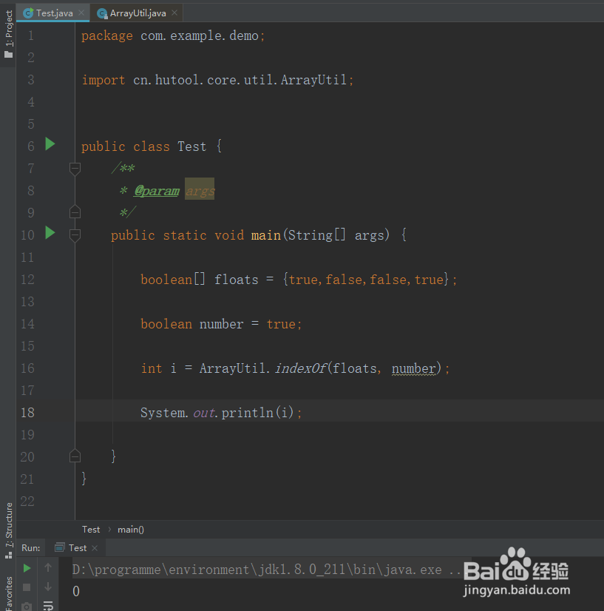Toggle fold marker at main's closing brace, line 20
The width and height of the screenshot is (604, 611).
pyautogui.click(x=75, y=456)
